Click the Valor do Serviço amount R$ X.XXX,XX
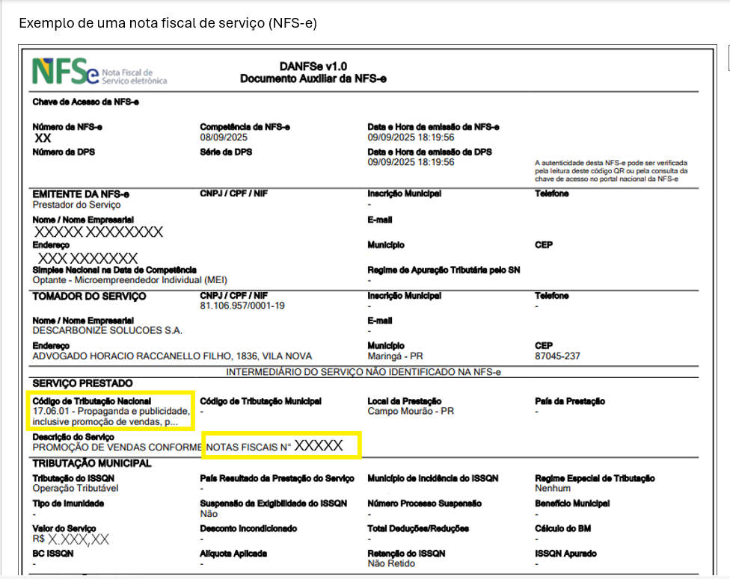This screenshot has width=730, height=579. click(71, 539)
